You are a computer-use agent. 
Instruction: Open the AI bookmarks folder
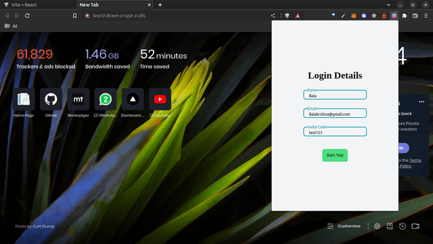pos(11,26)
